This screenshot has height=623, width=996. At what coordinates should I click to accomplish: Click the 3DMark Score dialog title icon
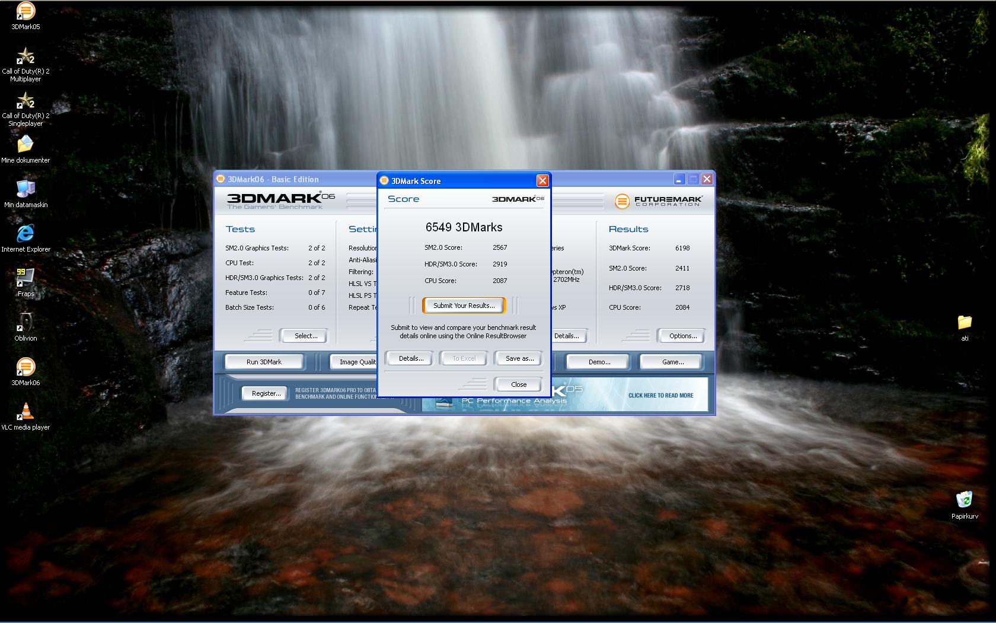pyautogui.click(x=384, y=180)
